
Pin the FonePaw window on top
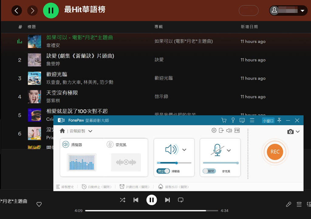[279, 120]
